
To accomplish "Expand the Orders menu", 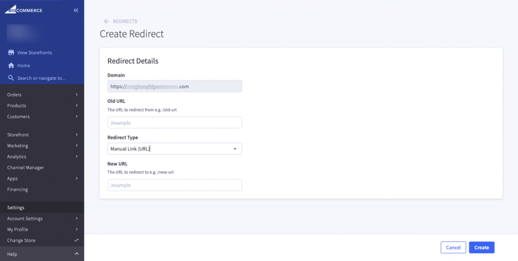I will [42, 95].
